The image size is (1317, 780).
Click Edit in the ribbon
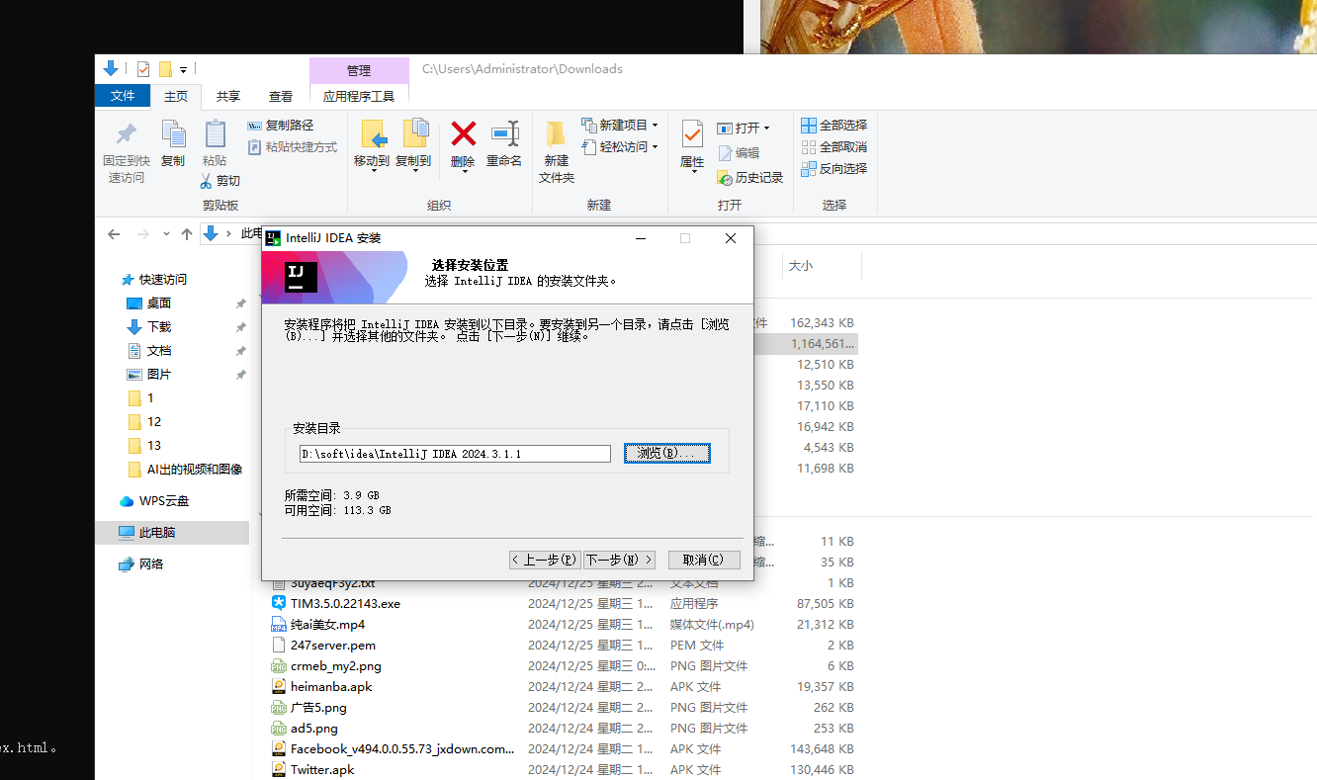(739, 153)
